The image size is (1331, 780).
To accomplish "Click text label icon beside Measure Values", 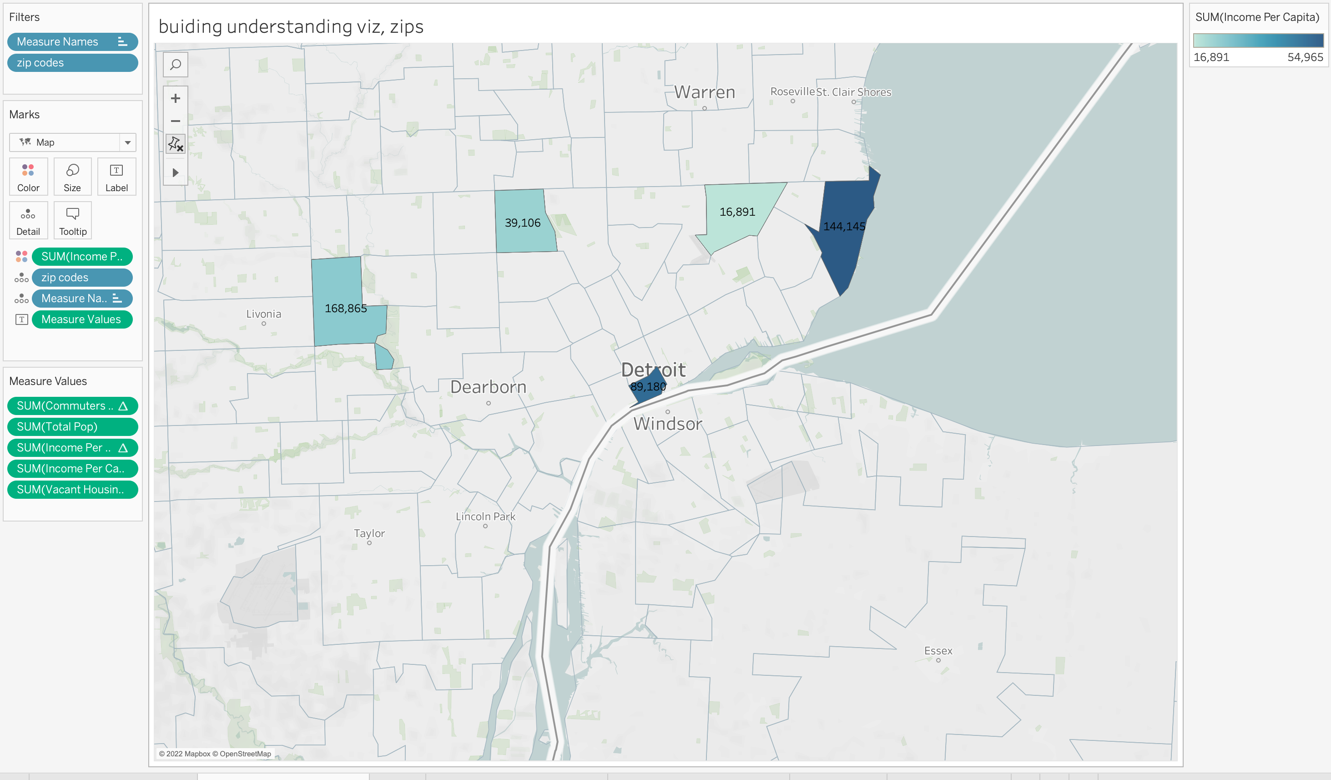I will click(x=21, y=320).
